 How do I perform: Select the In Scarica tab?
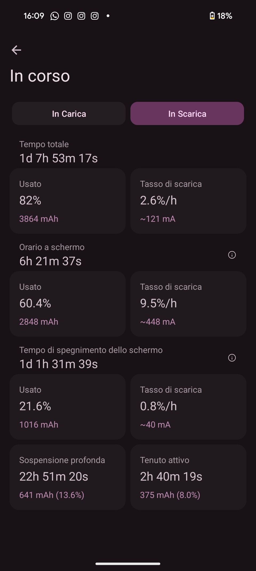(x=187, y=114)
